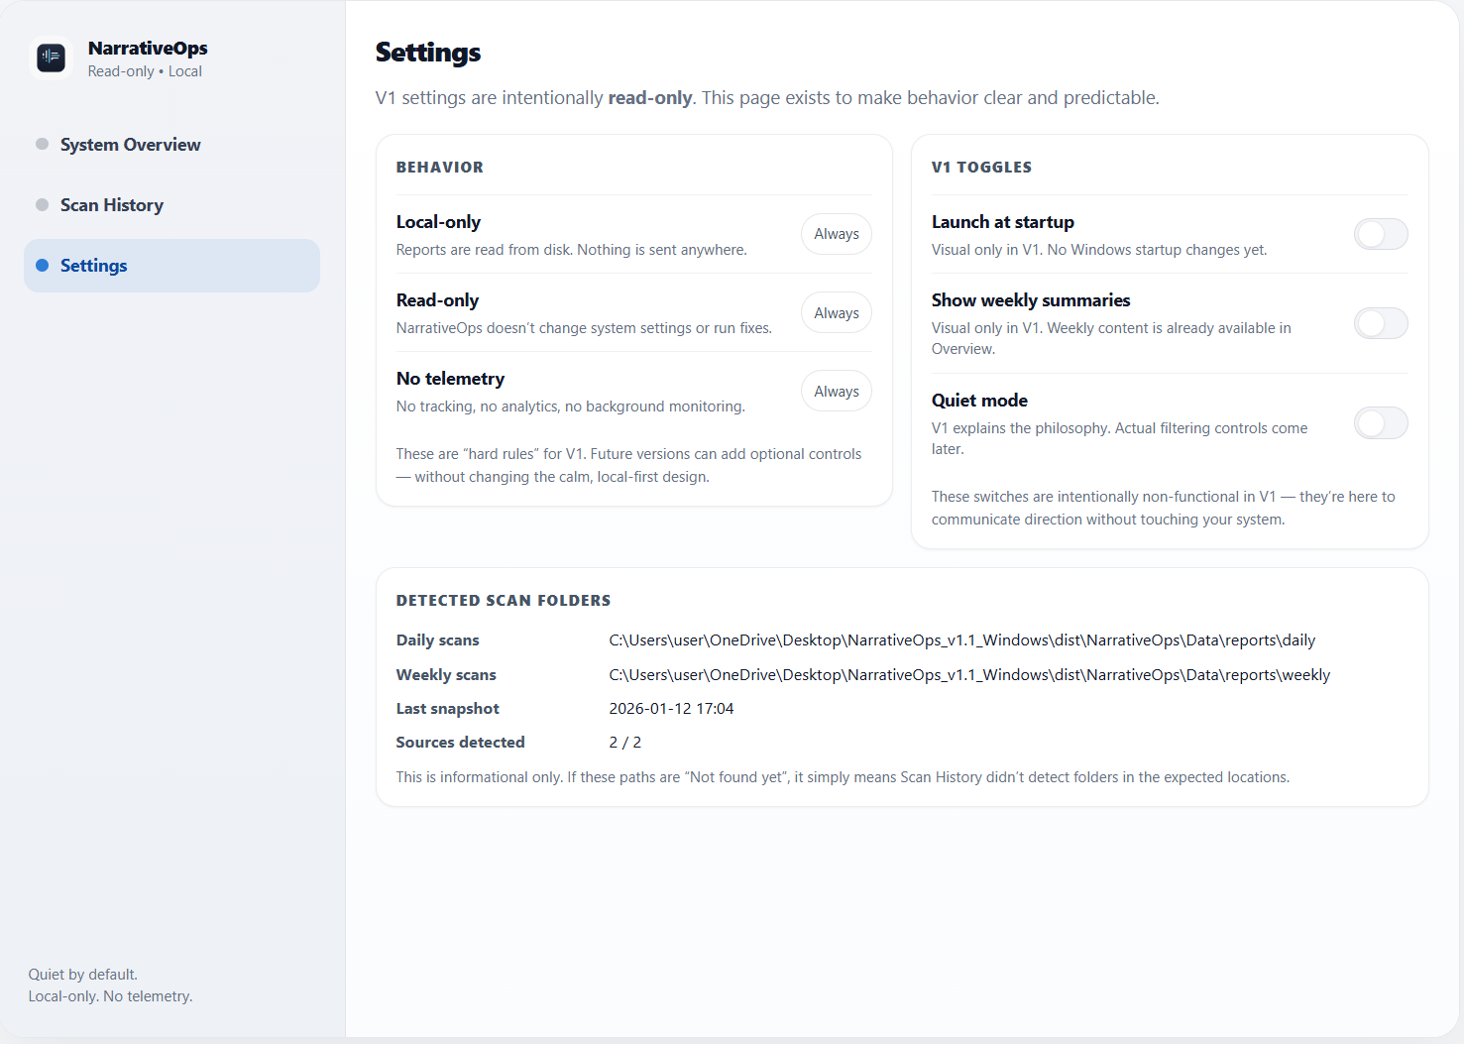Toggle Launch at startup switch
Viewport: 1464px width, 1044px height.
tap(1380, 234)
